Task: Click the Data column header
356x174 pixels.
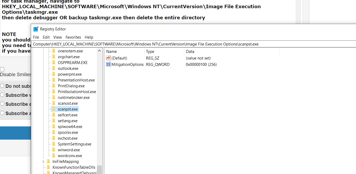Action: tap(232, 52)
